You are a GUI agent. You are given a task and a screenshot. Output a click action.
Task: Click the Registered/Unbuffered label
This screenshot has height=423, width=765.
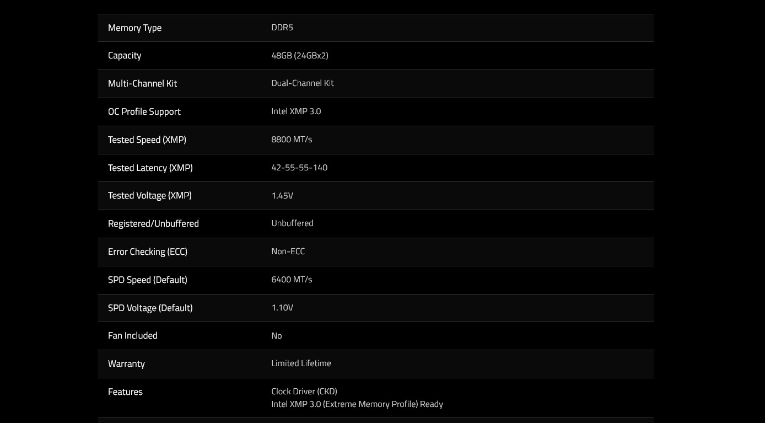tap(153, 224)
